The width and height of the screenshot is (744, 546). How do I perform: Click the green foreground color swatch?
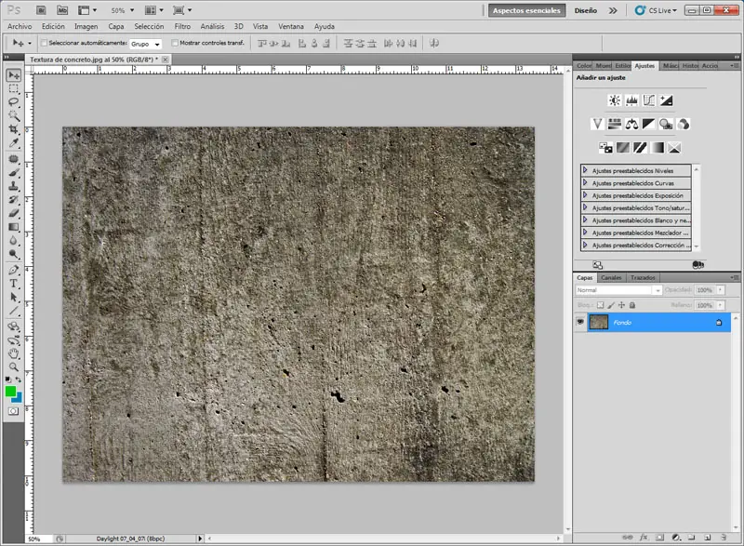[x=10, y=391]
